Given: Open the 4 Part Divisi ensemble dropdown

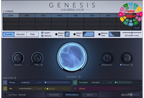Looking at the screenshot, I should [x=98, y=82].
